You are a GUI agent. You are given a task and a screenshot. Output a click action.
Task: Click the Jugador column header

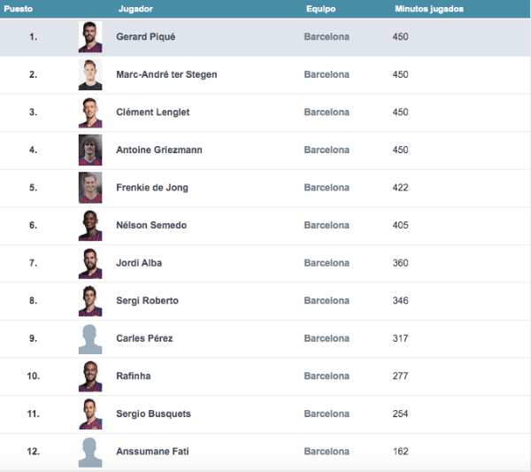[134, 9]
